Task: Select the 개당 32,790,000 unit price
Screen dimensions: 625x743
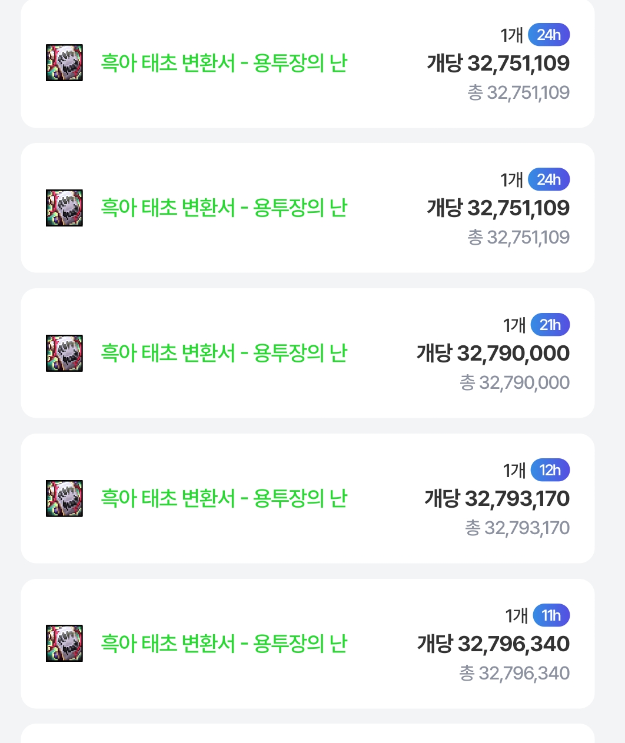Action: coord(493,354)
